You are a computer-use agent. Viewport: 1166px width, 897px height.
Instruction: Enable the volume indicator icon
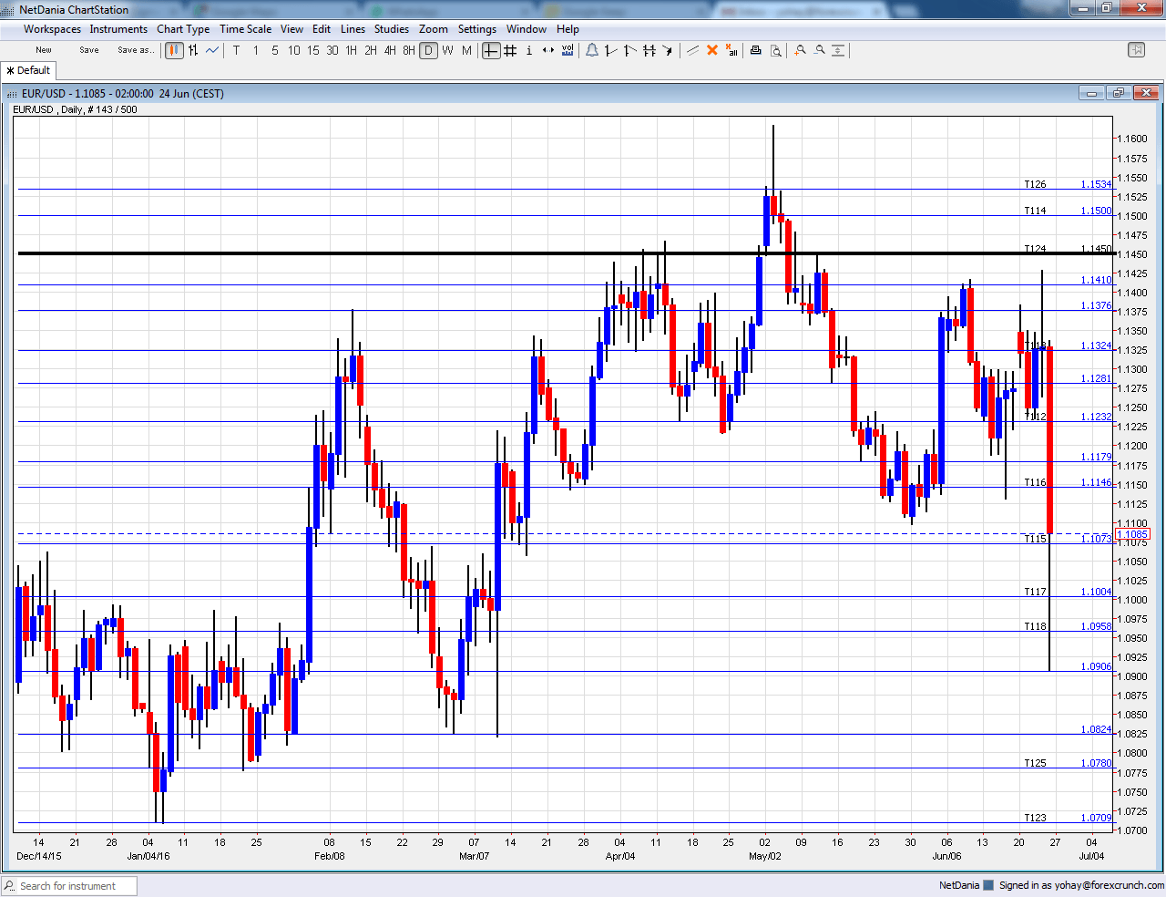(568, 50)
